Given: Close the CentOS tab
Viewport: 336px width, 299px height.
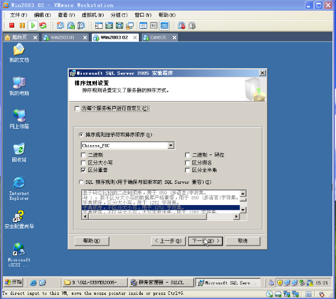Looking at the screenshot, I should (x=174, y=38).
